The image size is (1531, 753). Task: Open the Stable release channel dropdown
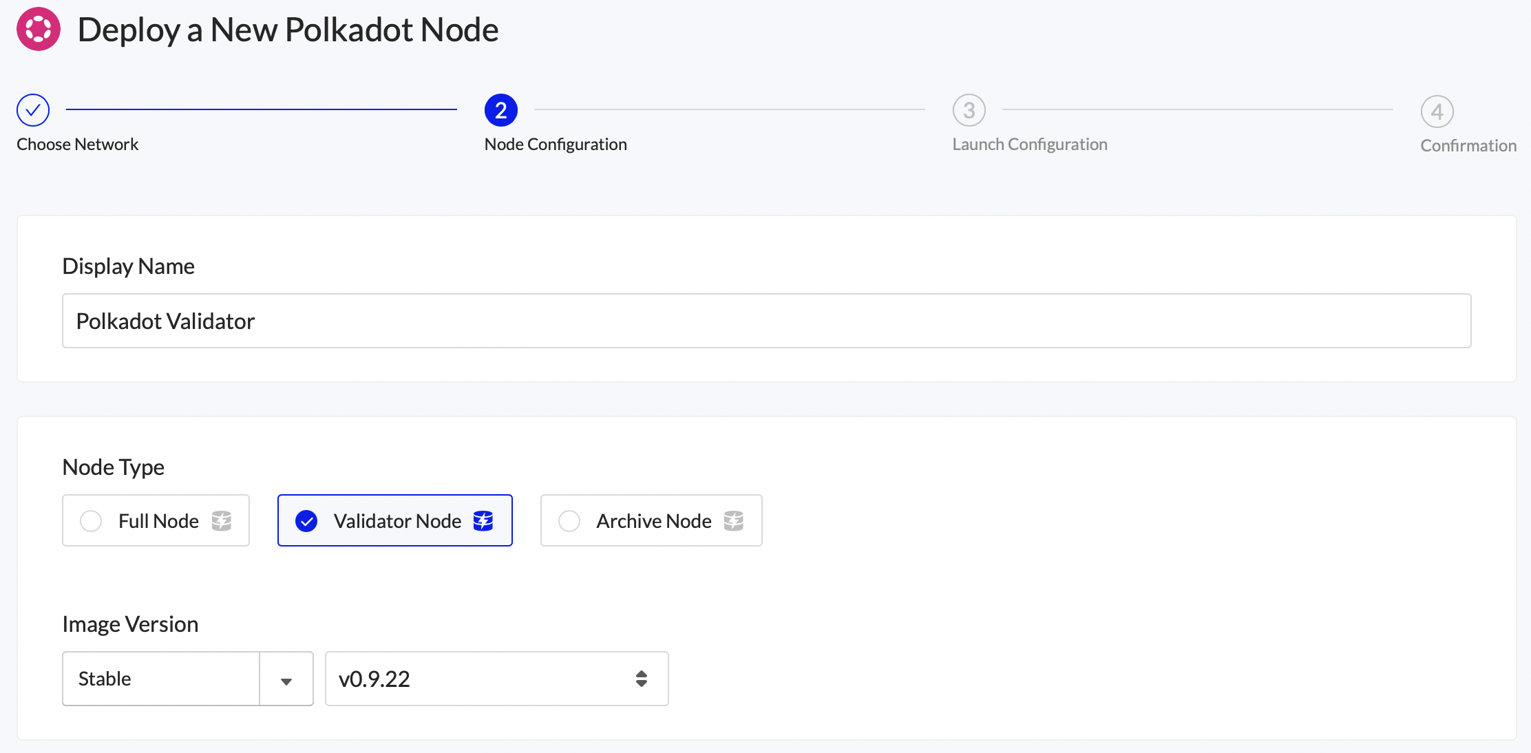(160, 679)
